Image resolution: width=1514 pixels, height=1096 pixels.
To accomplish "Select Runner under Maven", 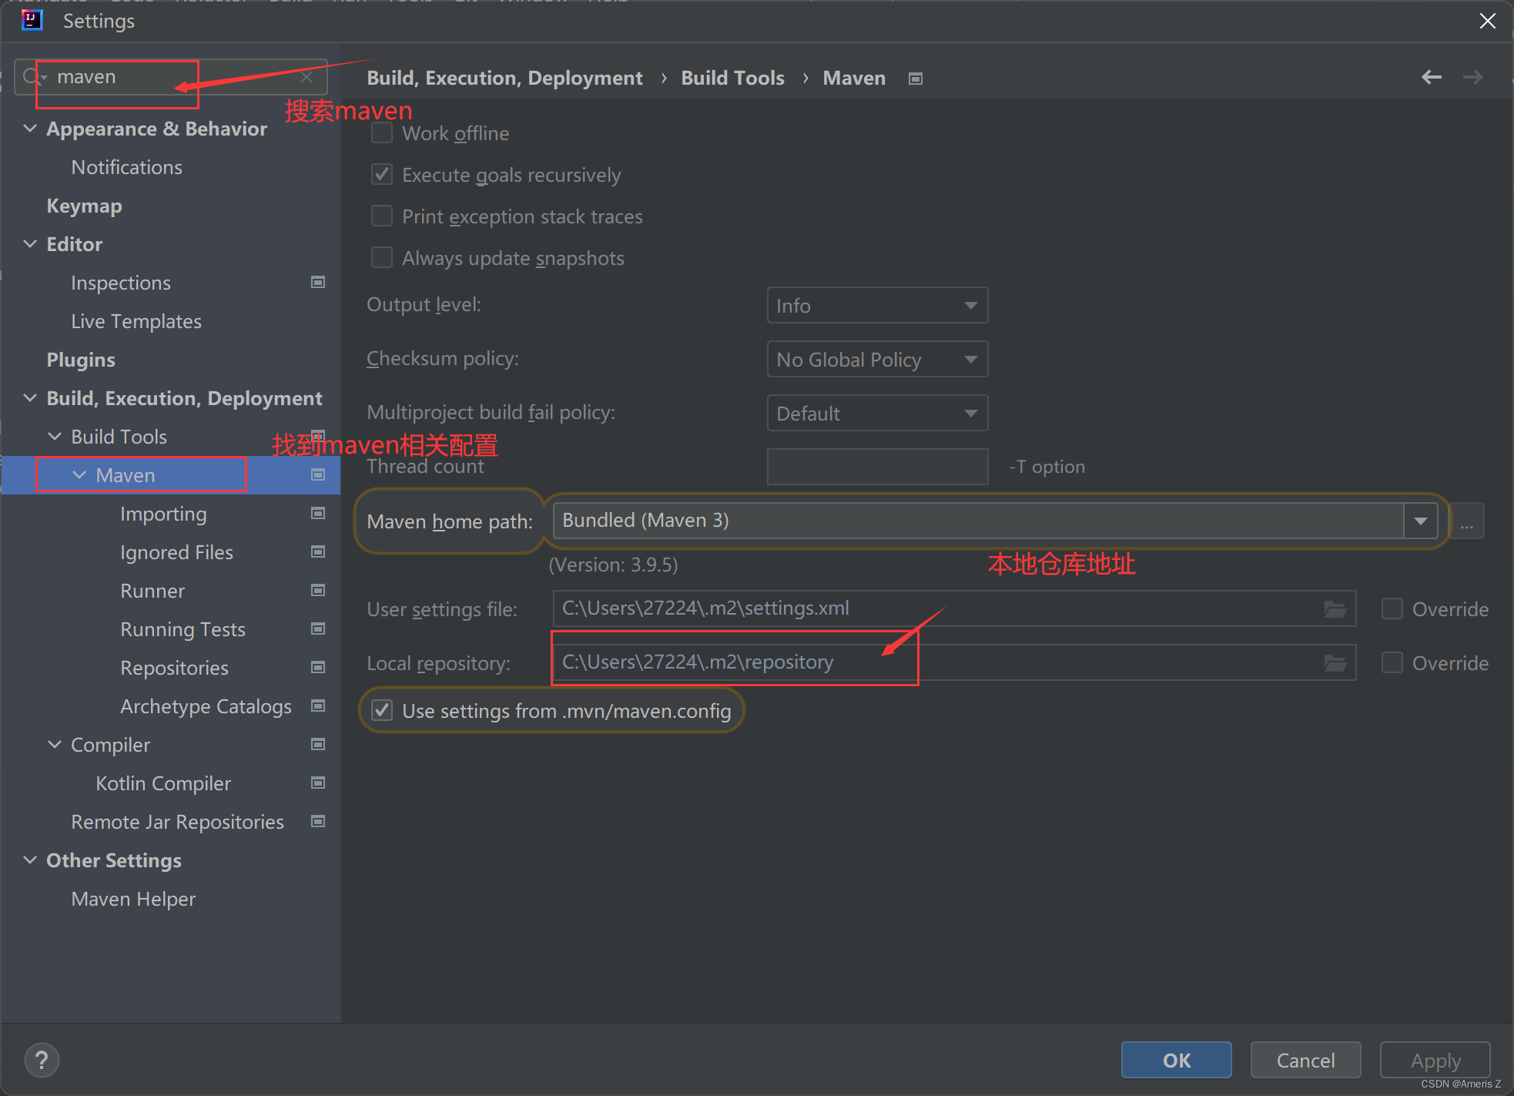I will pos(152,591).
